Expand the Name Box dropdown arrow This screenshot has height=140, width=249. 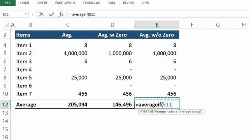(x=26, y=14)
